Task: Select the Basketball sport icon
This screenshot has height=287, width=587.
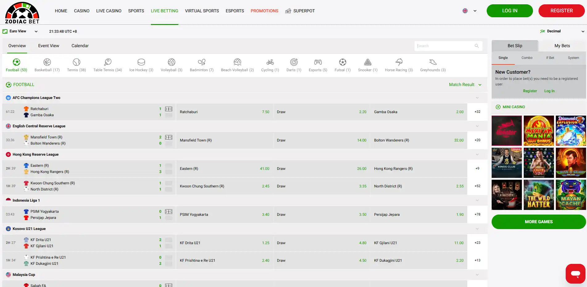Action: point(47,62)
